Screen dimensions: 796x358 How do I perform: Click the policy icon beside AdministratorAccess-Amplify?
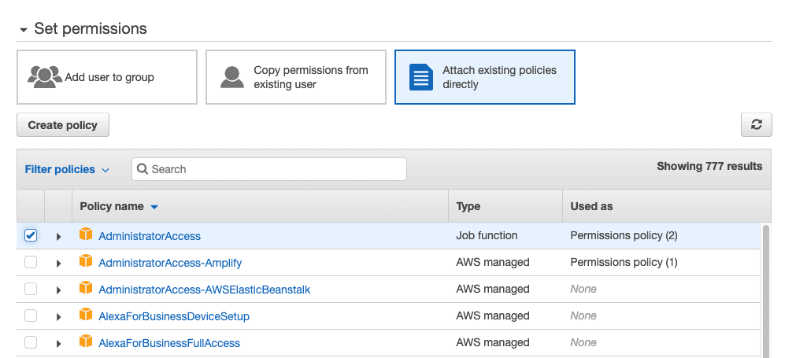click(86, 262)
